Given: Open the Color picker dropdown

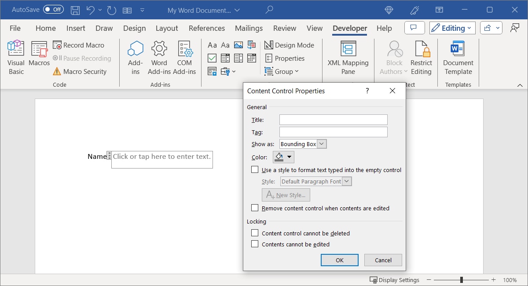Looking at the screenshot, I should 289,157.
